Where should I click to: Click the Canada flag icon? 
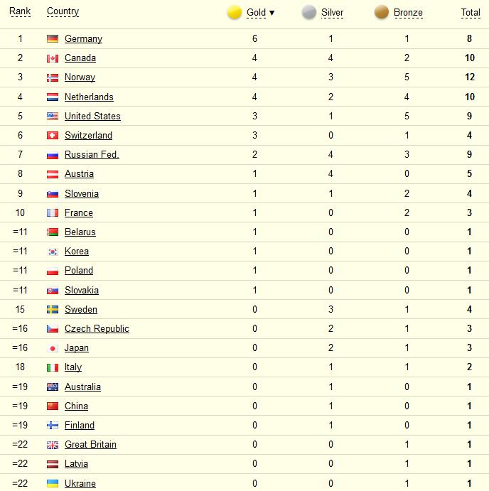(53, 58)
